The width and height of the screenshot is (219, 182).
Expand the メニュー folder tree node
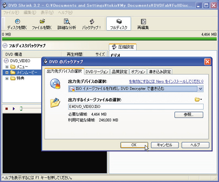click(x=7, y=67)
